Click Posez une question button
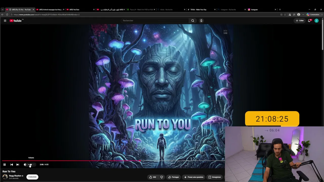Screen dimensions: 324x182 point(194,177)
